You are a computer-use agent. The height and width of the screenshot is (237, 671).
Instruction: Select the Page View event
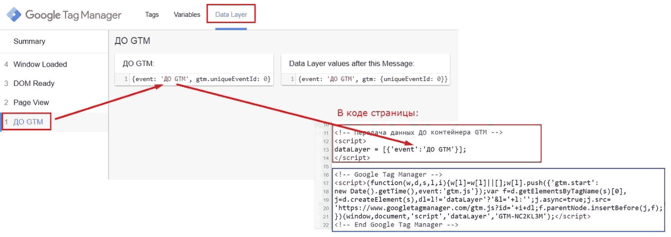(31, 102)
